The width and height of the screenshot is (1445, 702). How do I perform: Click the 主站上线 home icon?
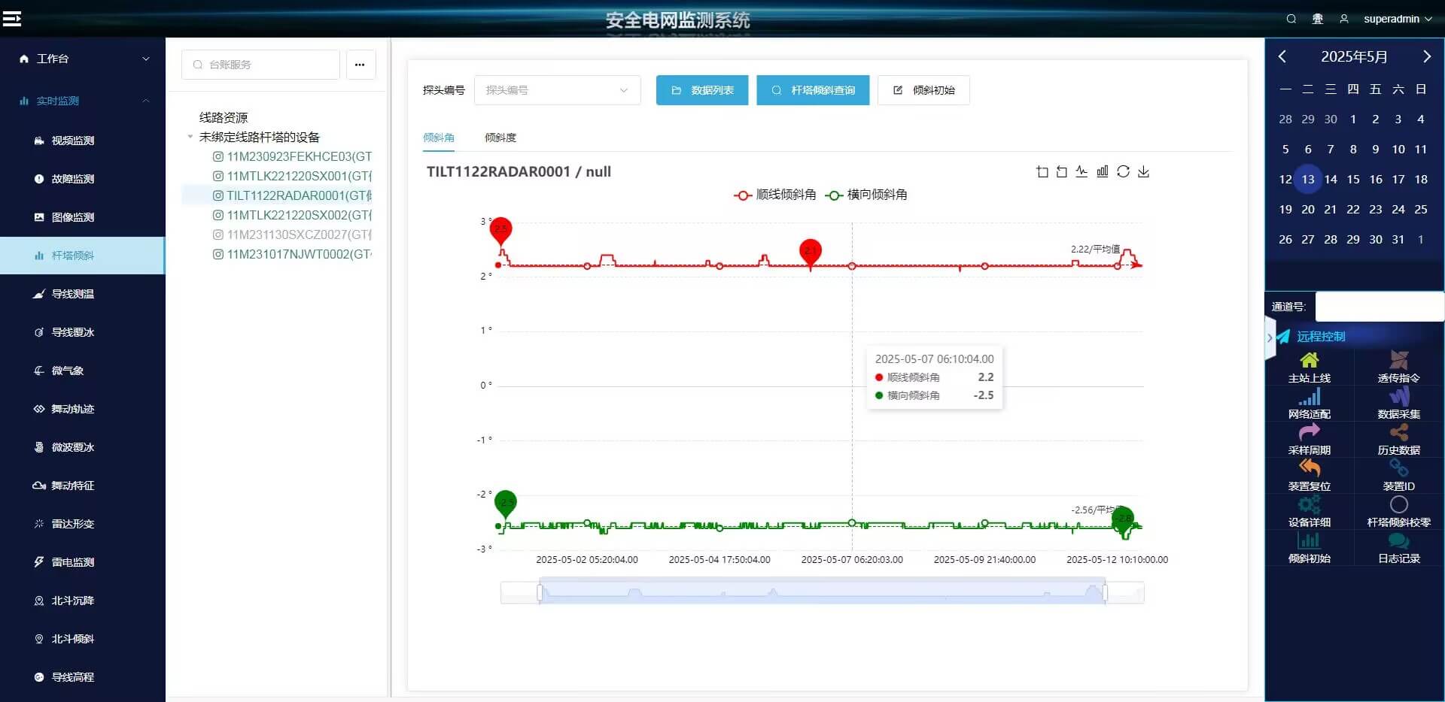click(1309, 361)
